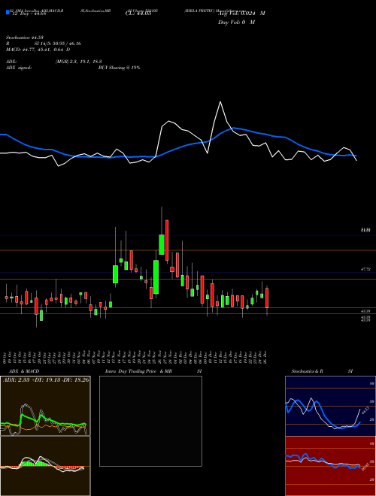Click the 47.72 price level label
Image resolution: width=376 pixels, height=496 pixels.
coord(365,269)
